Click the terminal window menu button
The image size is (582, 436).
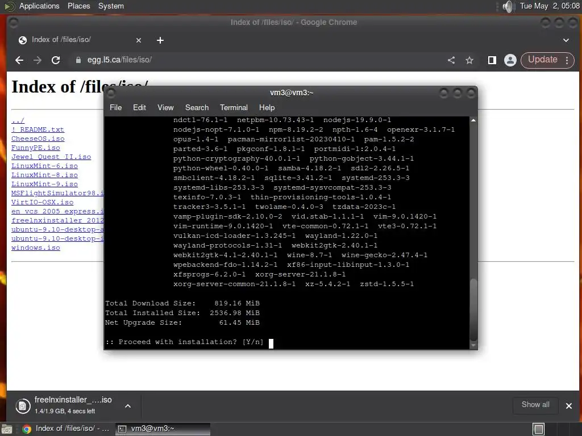pos(111,93)
